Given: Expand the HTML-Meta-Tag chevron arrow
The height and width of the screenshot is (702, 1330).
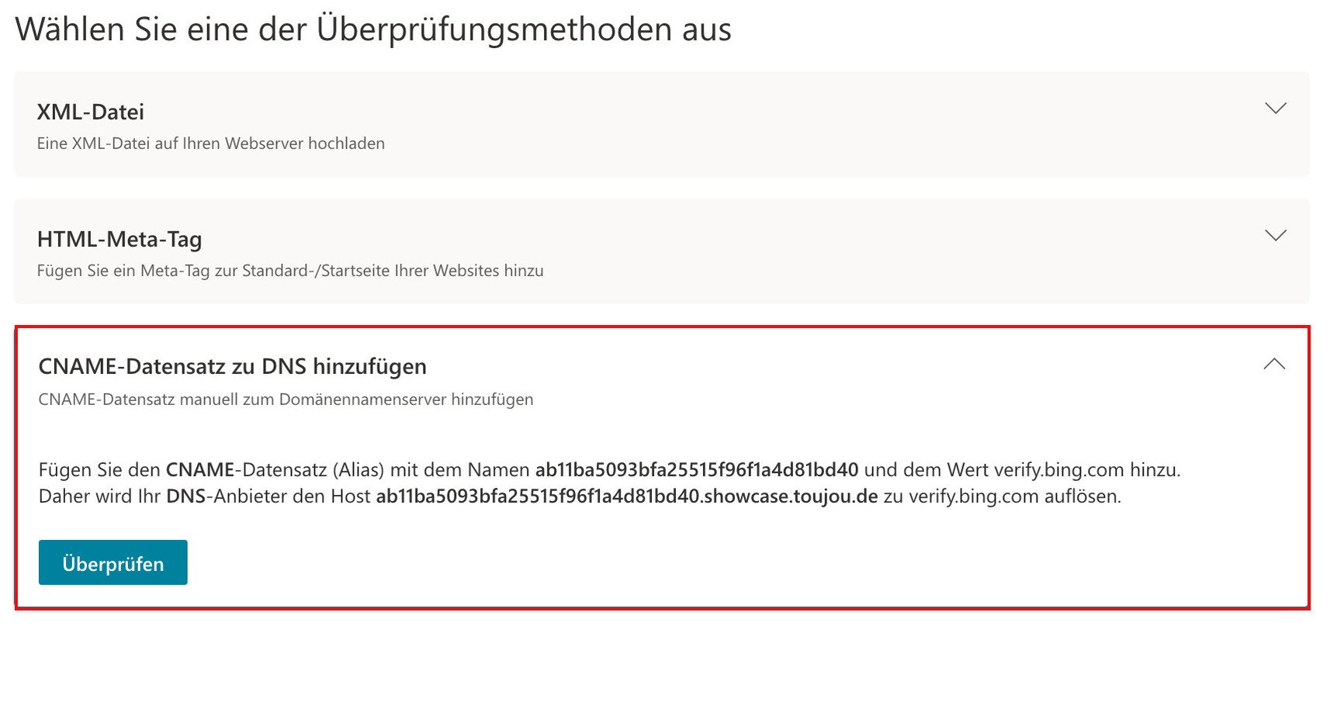Looking at the screenshot, I should point(1275,235).
